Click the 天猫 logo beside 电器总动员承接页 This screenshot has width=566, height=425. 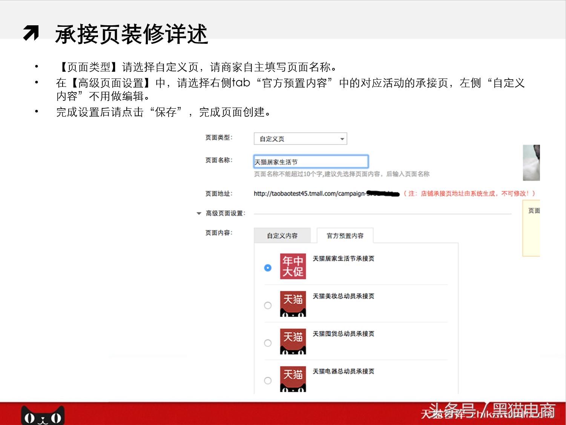click(293, 379)
